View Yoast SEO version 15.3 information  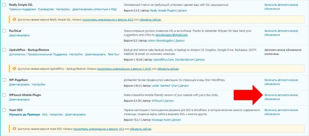[98, 129]
